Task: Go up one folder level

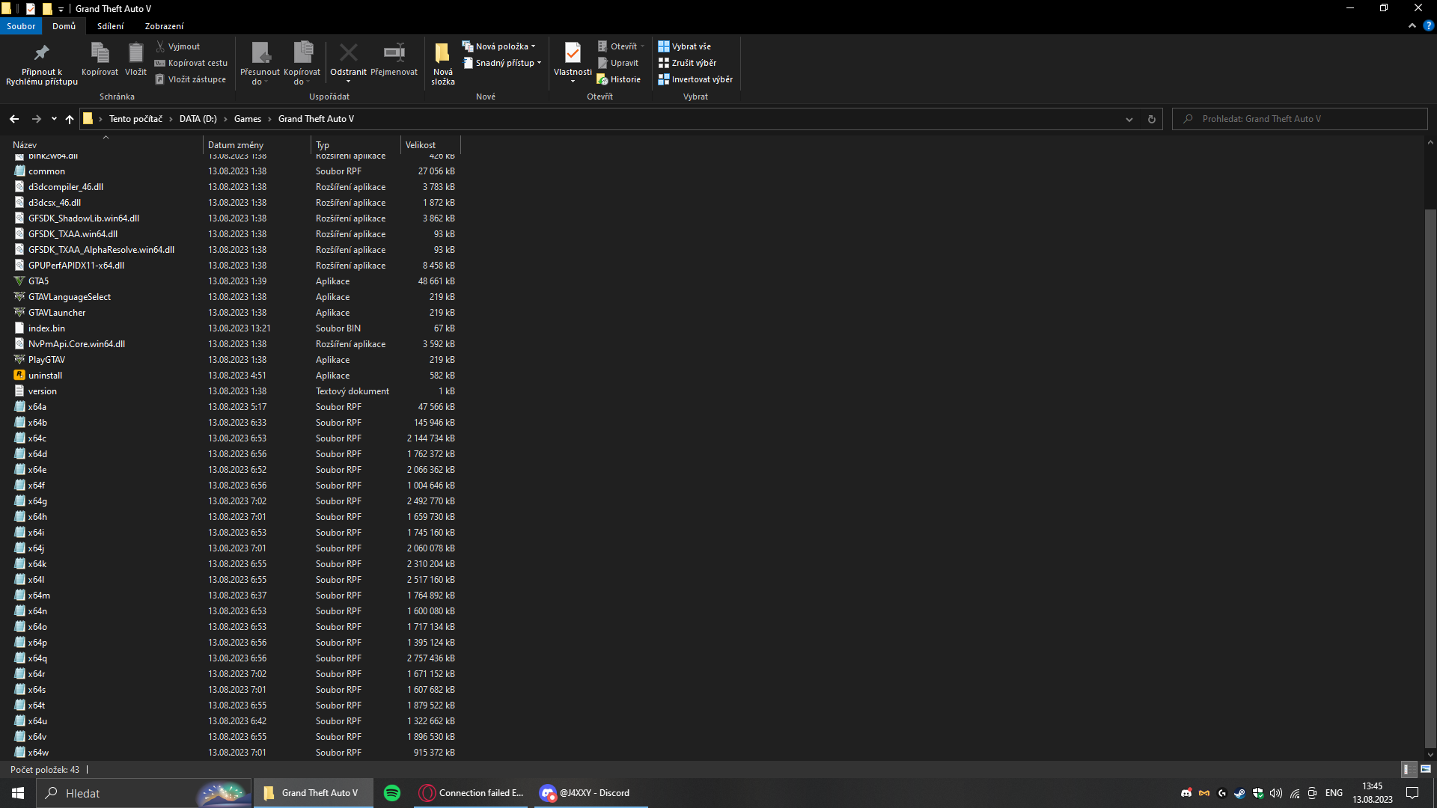Action: (70, 119)
